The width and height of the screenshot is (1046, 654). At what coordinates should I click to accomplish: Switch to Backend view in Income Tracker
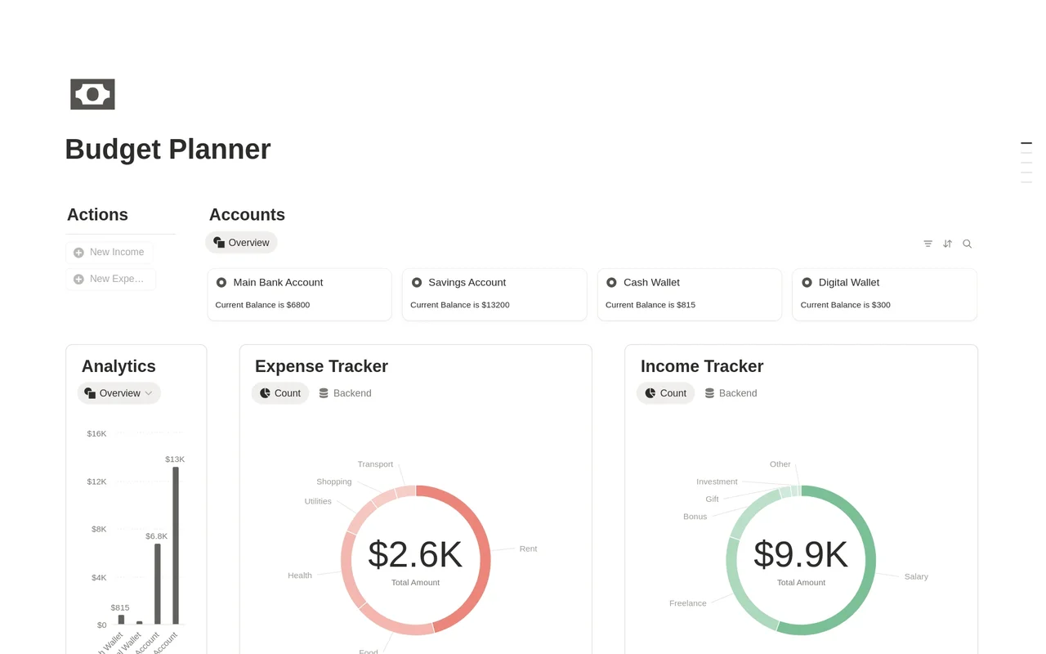(x=731, y=393)
